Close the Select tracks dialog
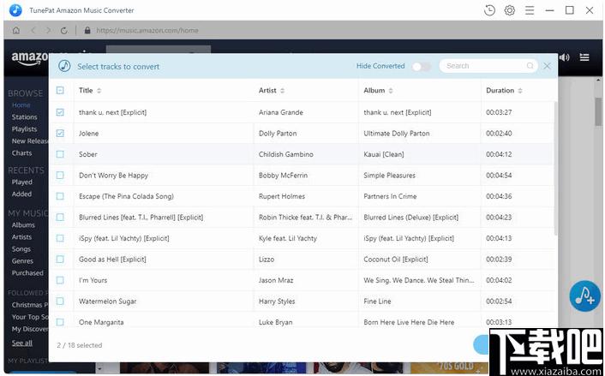Image resolution: width=605 pixels, height=376 pixels. (x=547, y=66)
